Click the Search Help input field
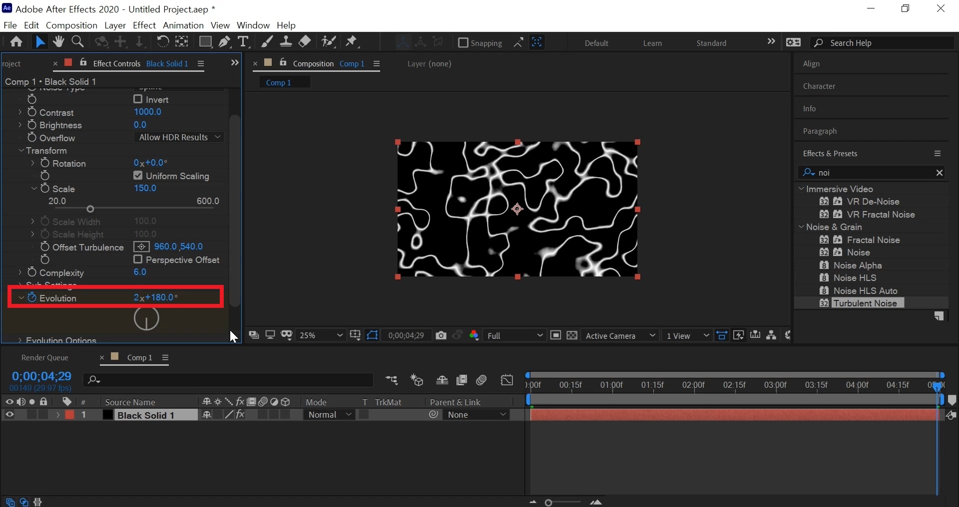Image resolution: width=959 pixels, height=507 pixels. [x=882, y=43]
